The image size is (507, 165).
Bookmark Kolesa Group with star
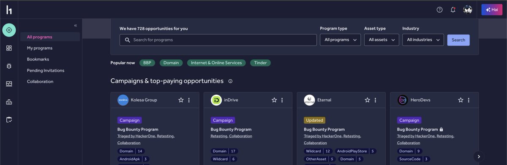point(181,100)
